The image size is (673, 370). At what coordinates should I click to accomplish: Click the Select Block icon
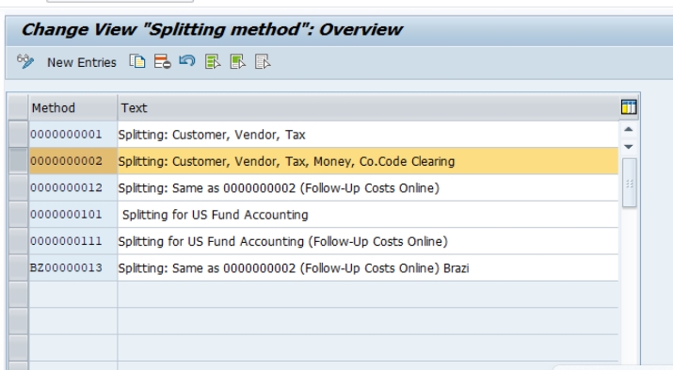click(238, 62)
